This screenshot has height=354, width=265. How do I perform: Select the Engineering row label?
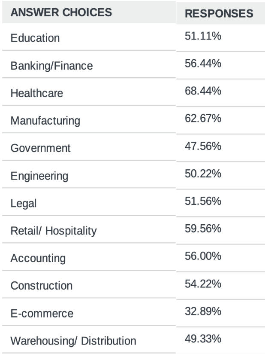coord(39,176)
